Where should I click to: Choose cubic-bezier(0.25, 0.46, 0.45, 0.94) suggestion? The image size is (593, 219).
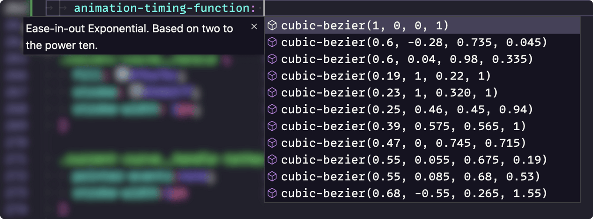click(422, 109)
